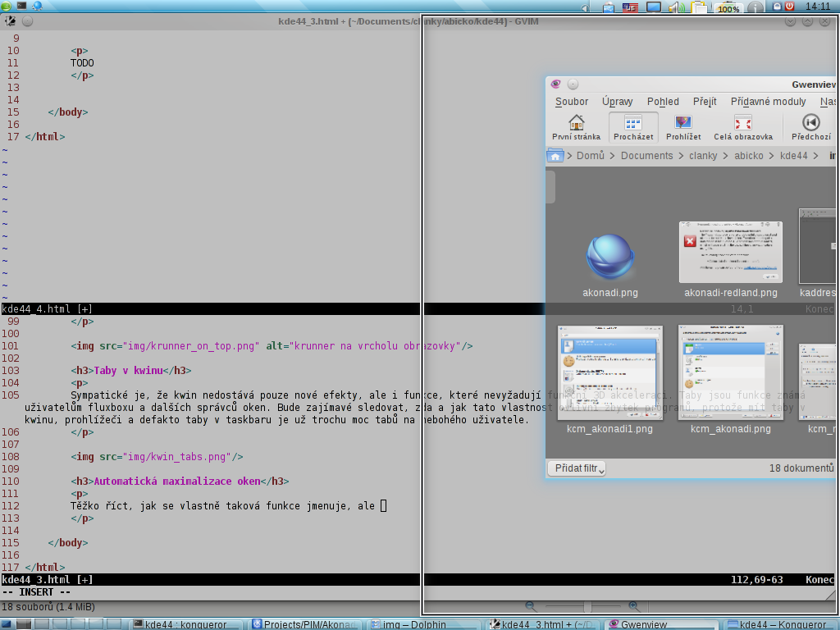
Task: Expand the system tray hidden icons arrow
Action: coord(586,7)
